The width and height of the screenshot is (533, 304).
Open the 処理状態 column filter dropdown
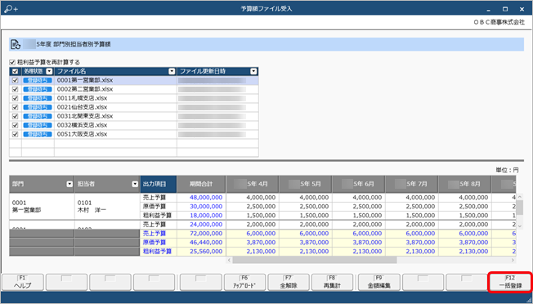point(50,71)
